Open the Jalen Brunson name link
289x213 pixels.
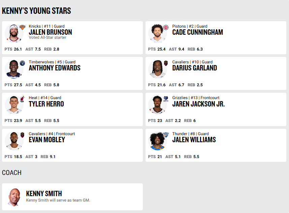(50, 32)
